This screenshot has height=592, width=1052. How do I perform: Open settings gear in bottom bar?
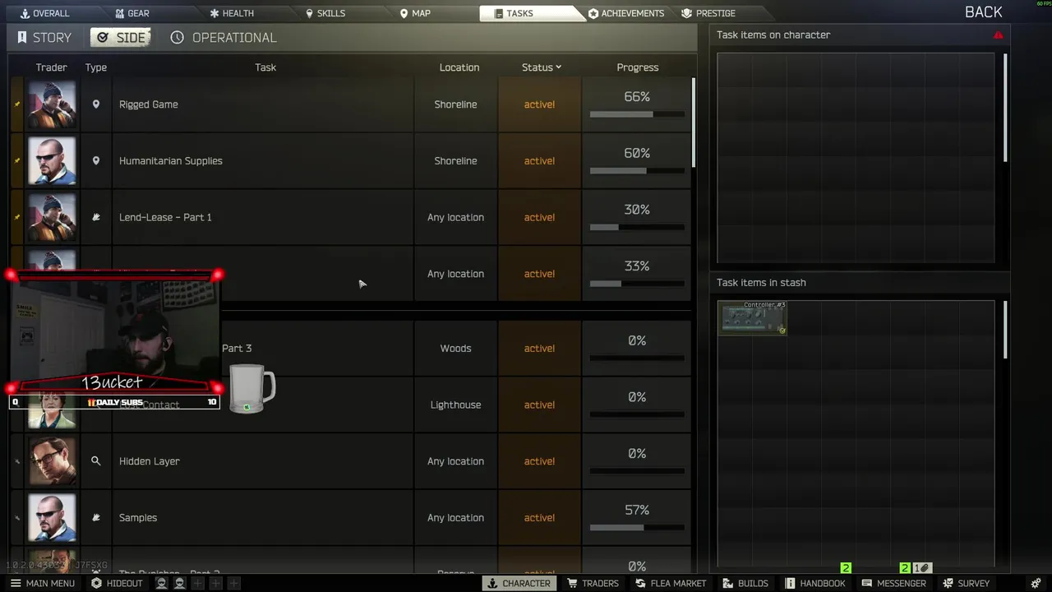[x=1035, y=583]
